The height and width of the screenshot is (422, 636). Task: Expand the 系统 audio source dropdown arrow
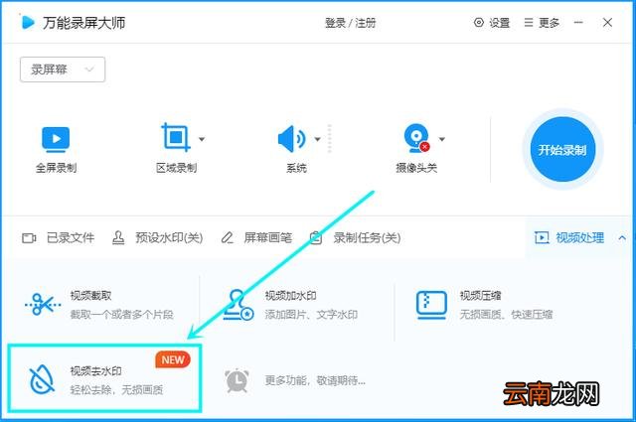pos(318,139)
